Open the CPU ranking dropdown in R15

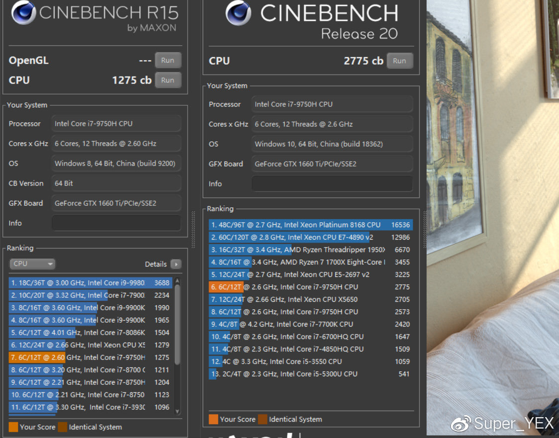point(32,264)
